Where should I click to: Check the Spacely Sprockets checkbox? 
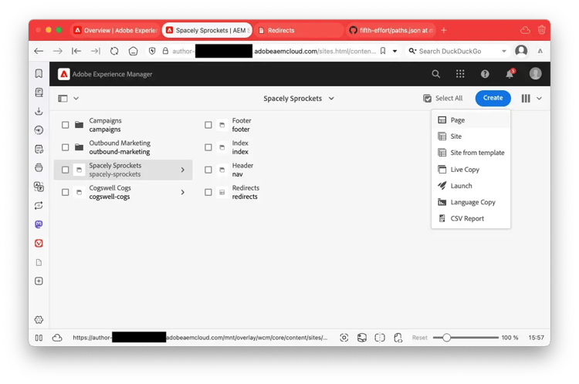coord(66,170)
